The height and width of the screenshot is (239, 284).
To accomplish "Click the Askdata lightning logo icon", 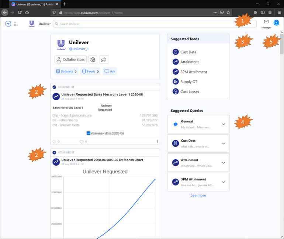I will pyautogui.click(x=8, y=24).
